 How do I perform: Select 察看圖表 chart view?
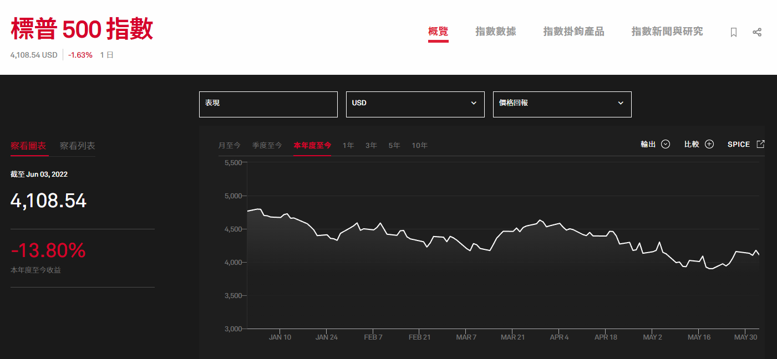[x=28, y=146]
